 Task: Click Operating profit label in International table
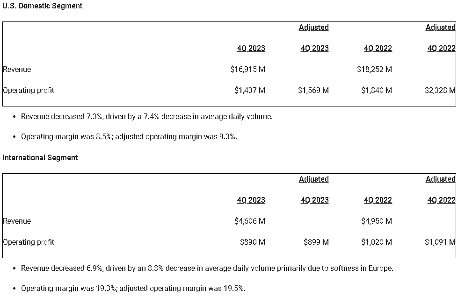tap(29, 242)
